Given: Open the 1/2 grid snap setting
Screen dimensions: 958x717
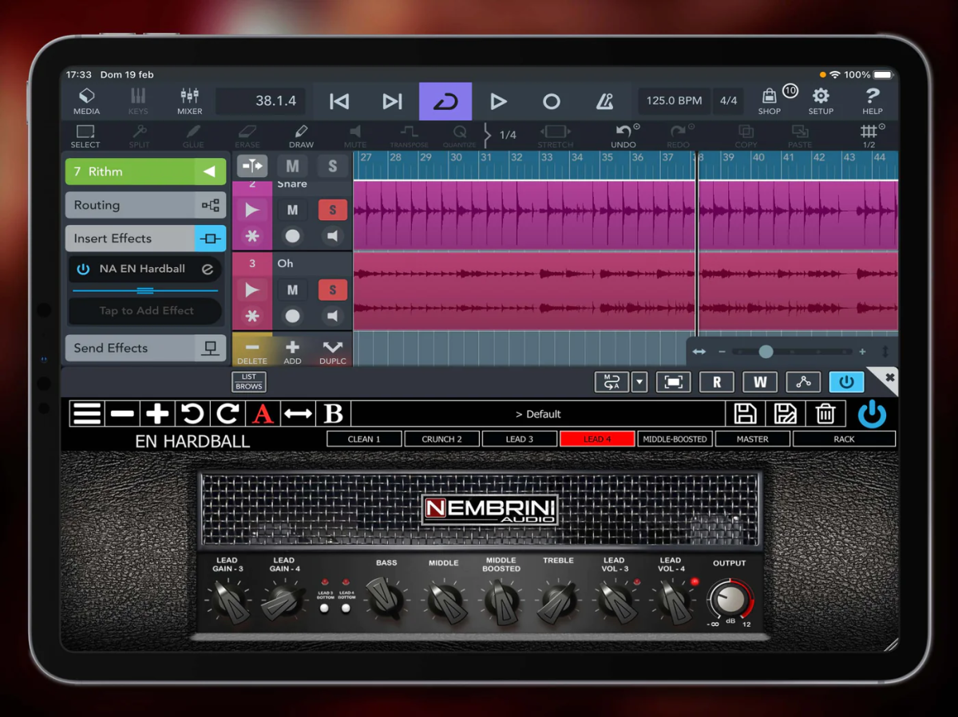Looking at the screenshot, I should pos(869,136).
